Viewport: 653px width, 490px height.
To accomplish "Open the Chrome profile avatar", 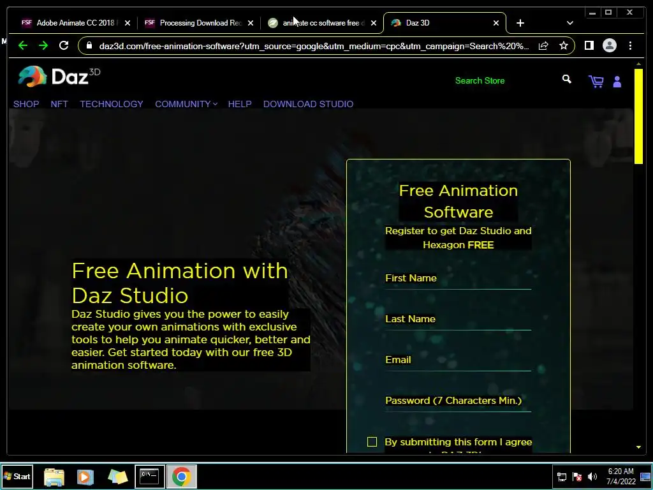I will click(x=609, y=45).
